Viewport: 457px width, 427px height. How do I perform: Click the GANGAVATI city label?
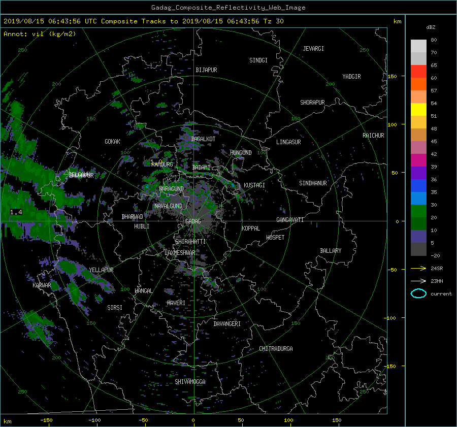pyautogui.click(x=290, y=220)
